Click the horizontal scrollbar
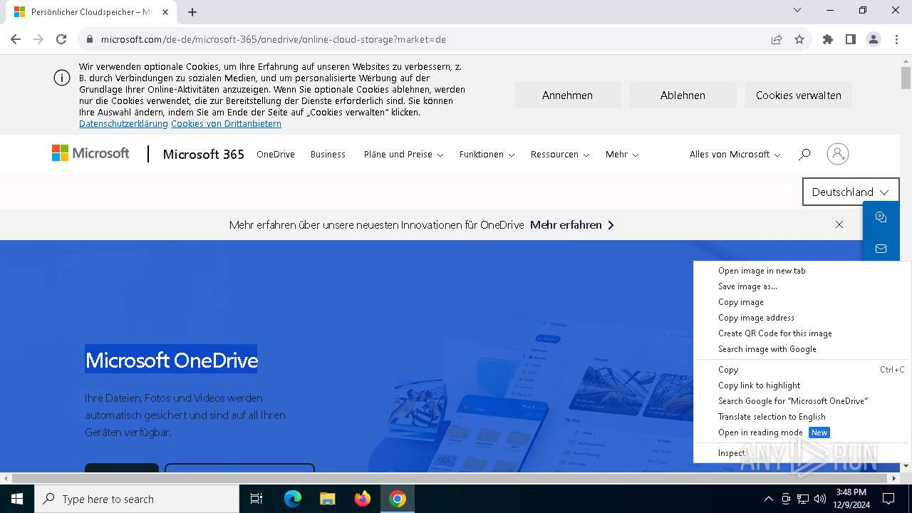This screenshot has height=513, width=912. (449, 478)
